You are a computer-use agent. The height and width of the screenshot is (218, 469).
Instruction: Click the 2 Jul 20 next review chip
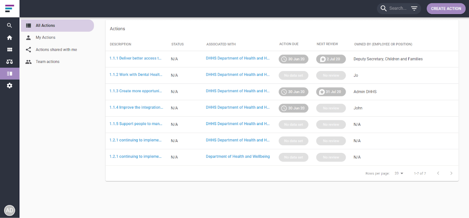(x=331, y=59)
